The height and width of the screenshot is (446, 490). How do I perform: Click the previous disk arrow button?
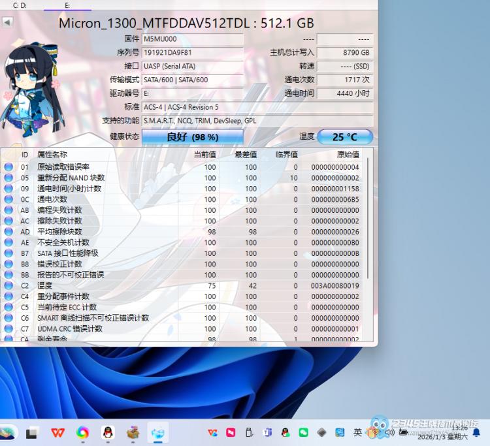coord(7,22)
